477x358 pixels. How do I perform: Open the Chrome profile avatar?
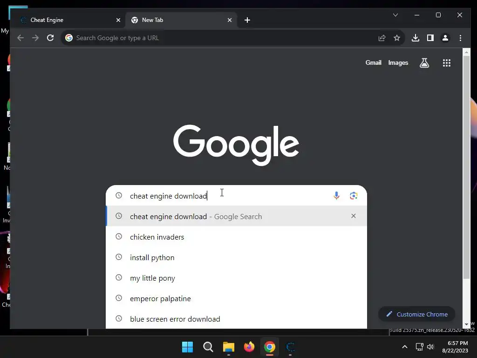(x=445, y=38)
